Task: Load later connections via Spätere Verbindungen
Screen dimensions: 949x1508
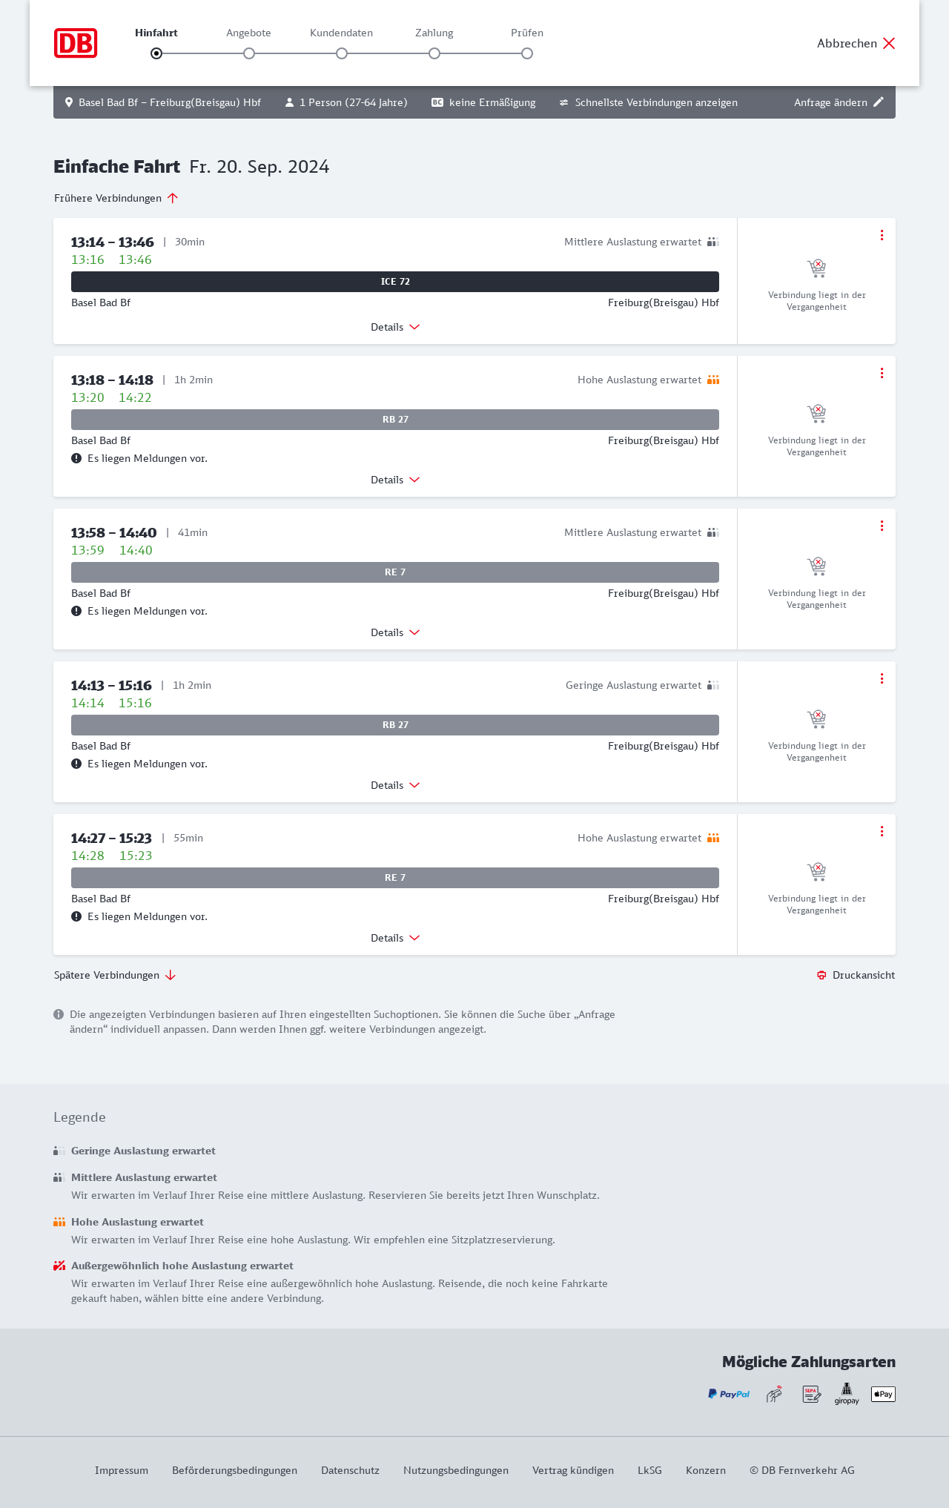Action: click(x=115, y=975)
